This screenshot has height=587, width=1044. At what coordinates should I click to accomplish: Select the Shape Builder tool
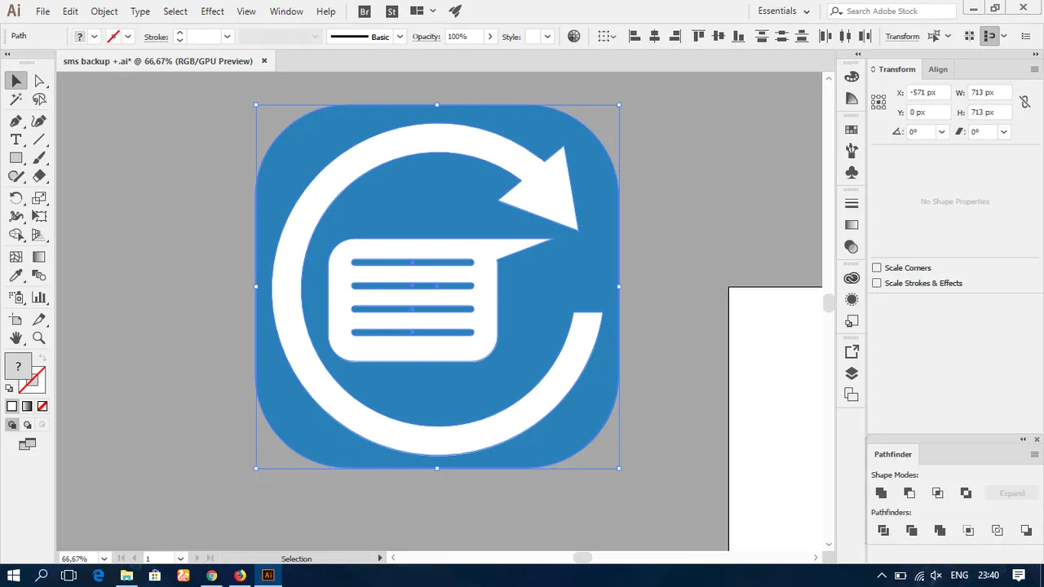(16, 236)
